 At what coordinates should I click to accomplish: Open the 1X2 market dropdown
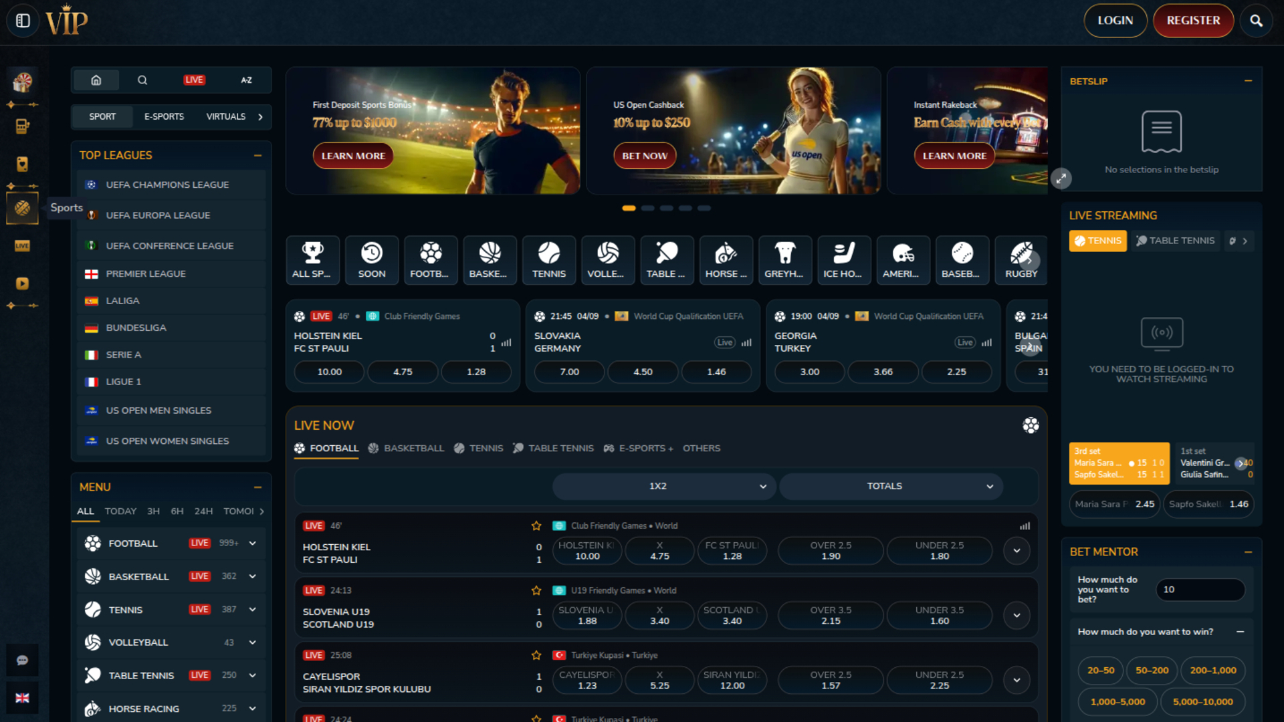pos(663,486)
